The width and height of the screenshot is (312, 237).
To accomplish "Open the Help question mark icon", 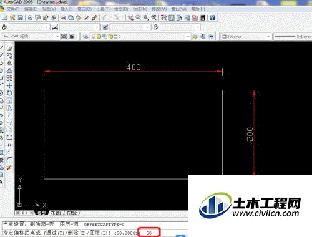I will (213, 17).
